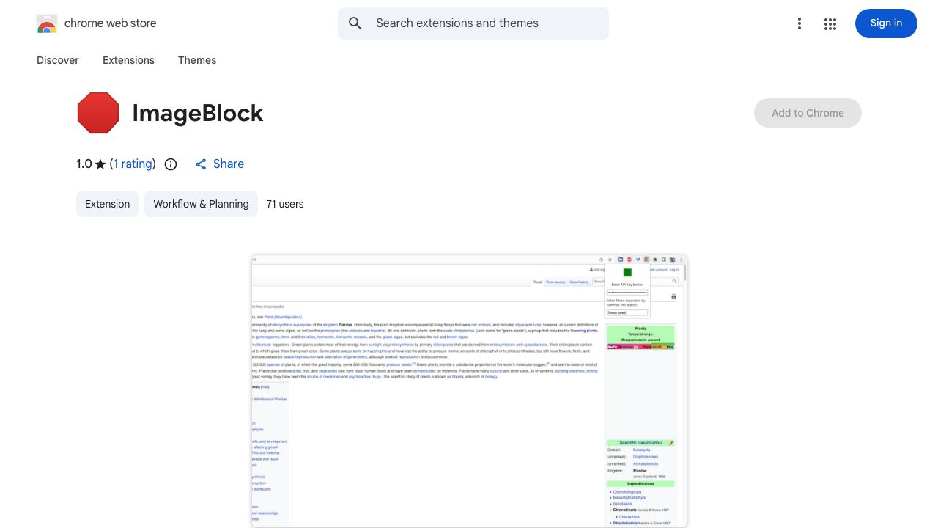Click the Add to Chrome button

point(808,113)
